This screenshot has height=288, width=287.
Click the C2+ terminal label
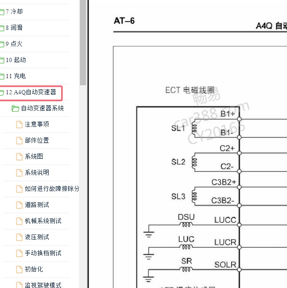227,148
